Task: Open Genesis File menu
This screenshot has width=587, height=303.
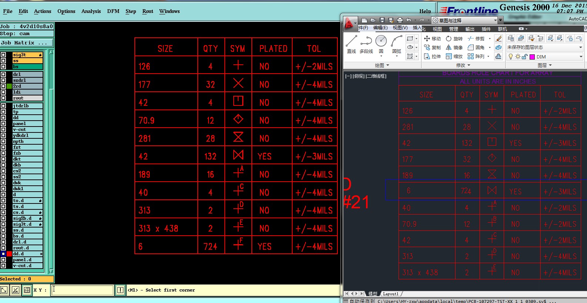Action: pos(8,11)
